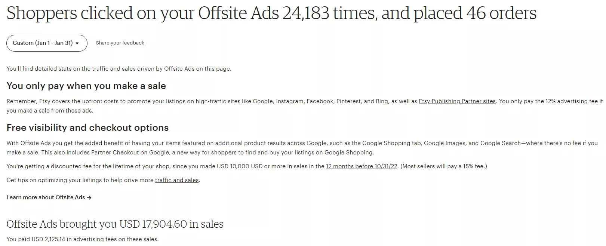Click the '(Most sellers will pay a 15% fee.)' note

[x=444, y=166]
